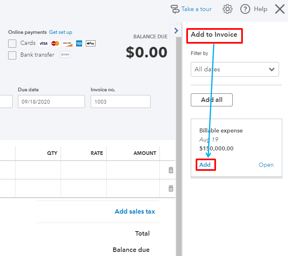Open the All dates filter dropdown

[235, 69]
